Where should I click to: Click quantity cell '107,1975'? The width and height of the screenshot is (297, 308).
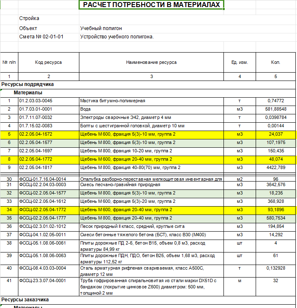(x=276, y=143)
